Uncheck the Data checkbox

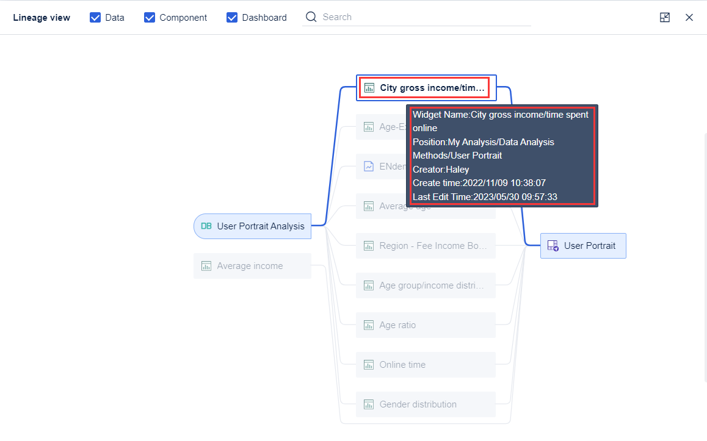click(95, 17)
